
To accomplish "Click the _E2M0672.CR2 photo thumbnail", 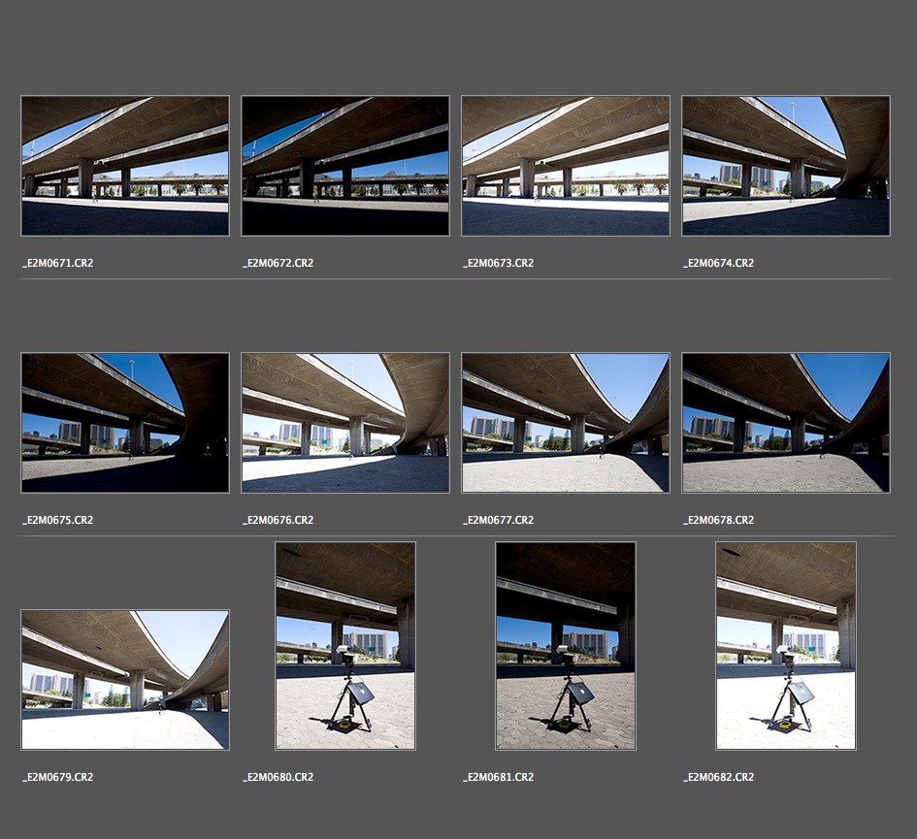I will click(345, 166).
